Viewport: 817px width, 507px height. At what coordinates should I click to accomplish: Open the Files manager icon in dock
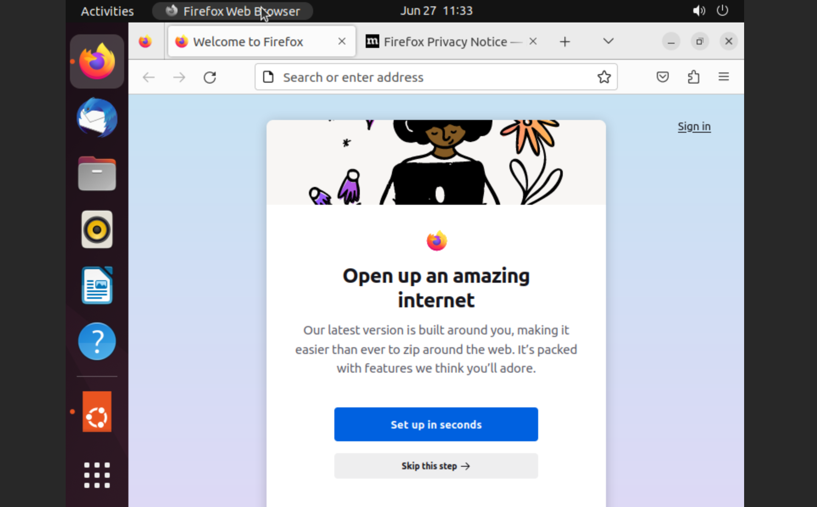pyautogui.click(x=97, y=173)
